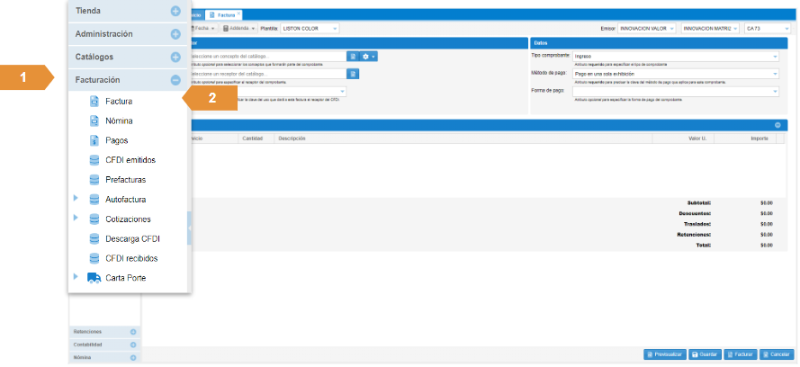Collapse the Facturación section with minus icon
The height and width of the screenshot is (367, 800).
click(x=175, y=80)
